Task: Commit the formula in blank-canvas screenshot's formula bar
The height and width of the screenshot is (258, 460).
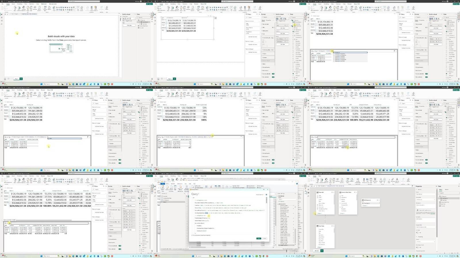Action: 7,14
